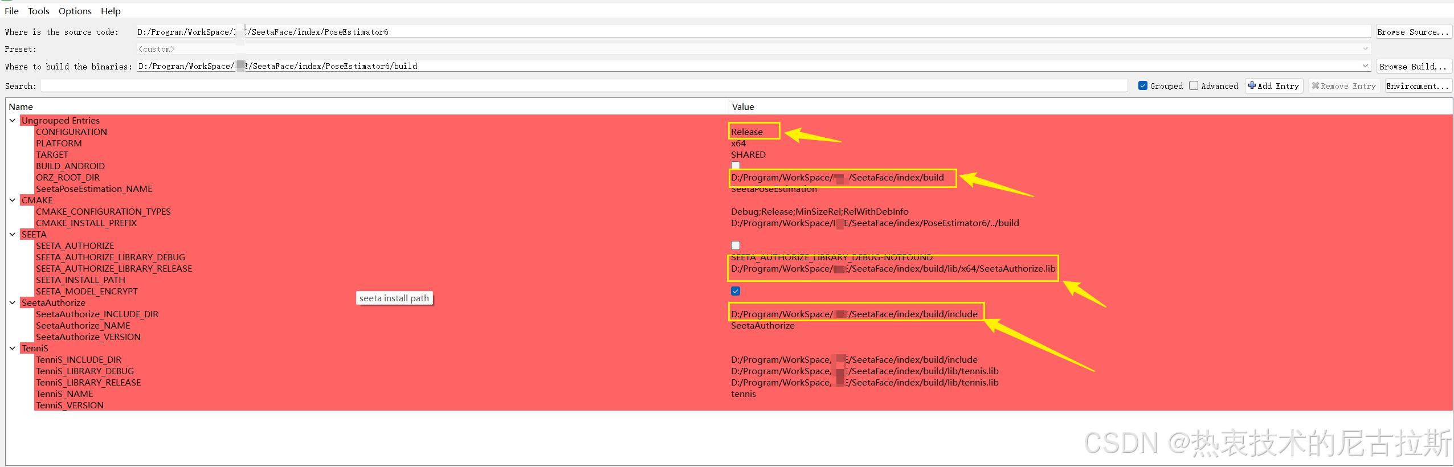The height and width of the screenshot is (467, 1454).
Task: Click the SeetaAuthorize name value
Action: [x=763, y=325]
